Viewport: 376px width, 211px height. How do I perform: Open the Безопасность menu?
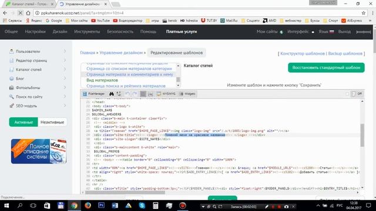tap(120, 32)
